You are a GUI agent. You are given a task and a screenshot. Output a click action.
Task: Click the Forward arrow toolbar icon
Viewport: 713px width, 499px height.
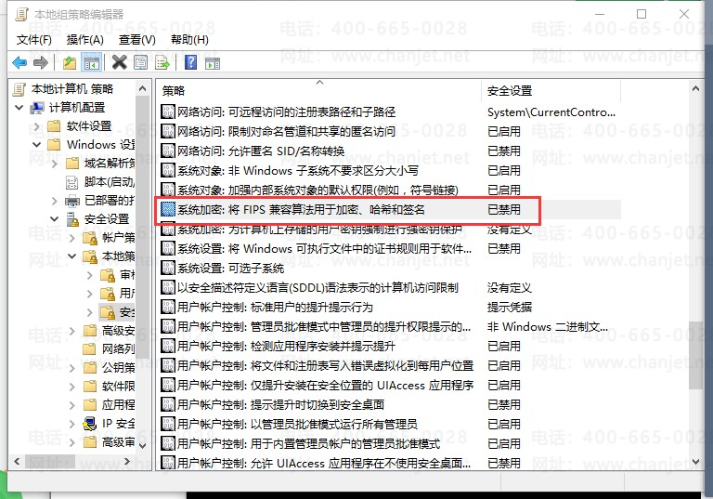[x=41, y=63]
